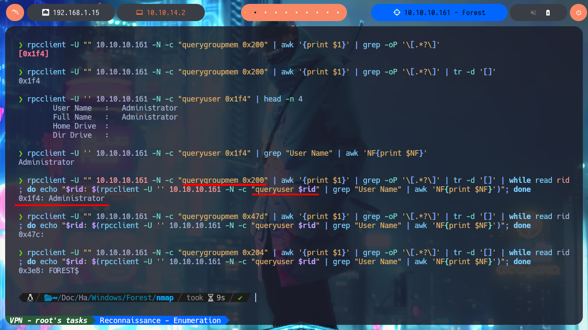Click the bold "nmap" directory in the prompt

pyautogui.click(x=165, y=297)
